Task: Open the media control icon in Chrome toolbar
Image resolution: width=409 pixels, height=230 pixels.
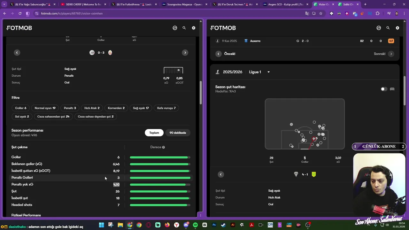Action: (x=389, y=13)
